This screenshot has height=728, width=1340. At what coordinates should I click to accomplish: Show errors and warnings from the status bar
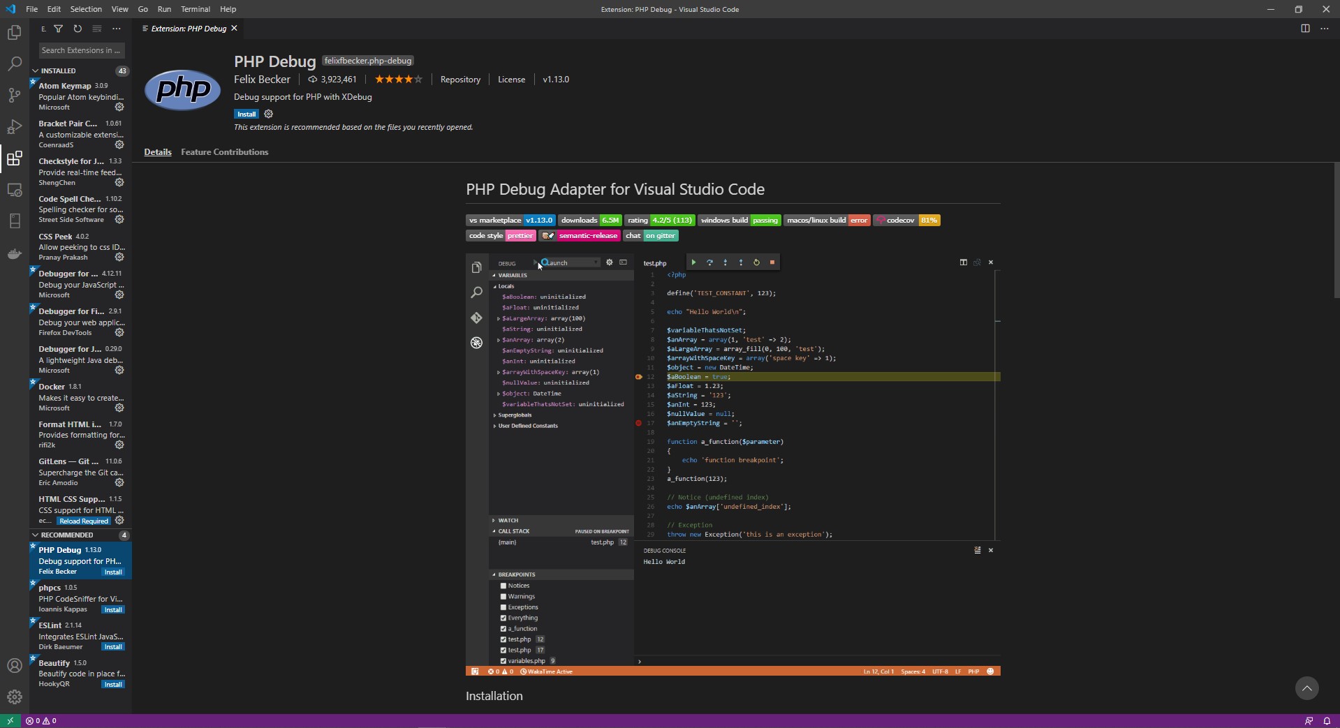[x=41, y=721]
